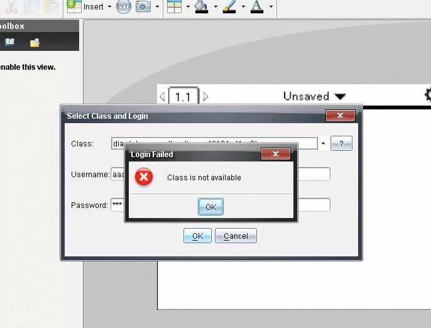This screenshot has width=431, height=328.
Task: Click the red error X icon
Action: click(x=144, y=177)
